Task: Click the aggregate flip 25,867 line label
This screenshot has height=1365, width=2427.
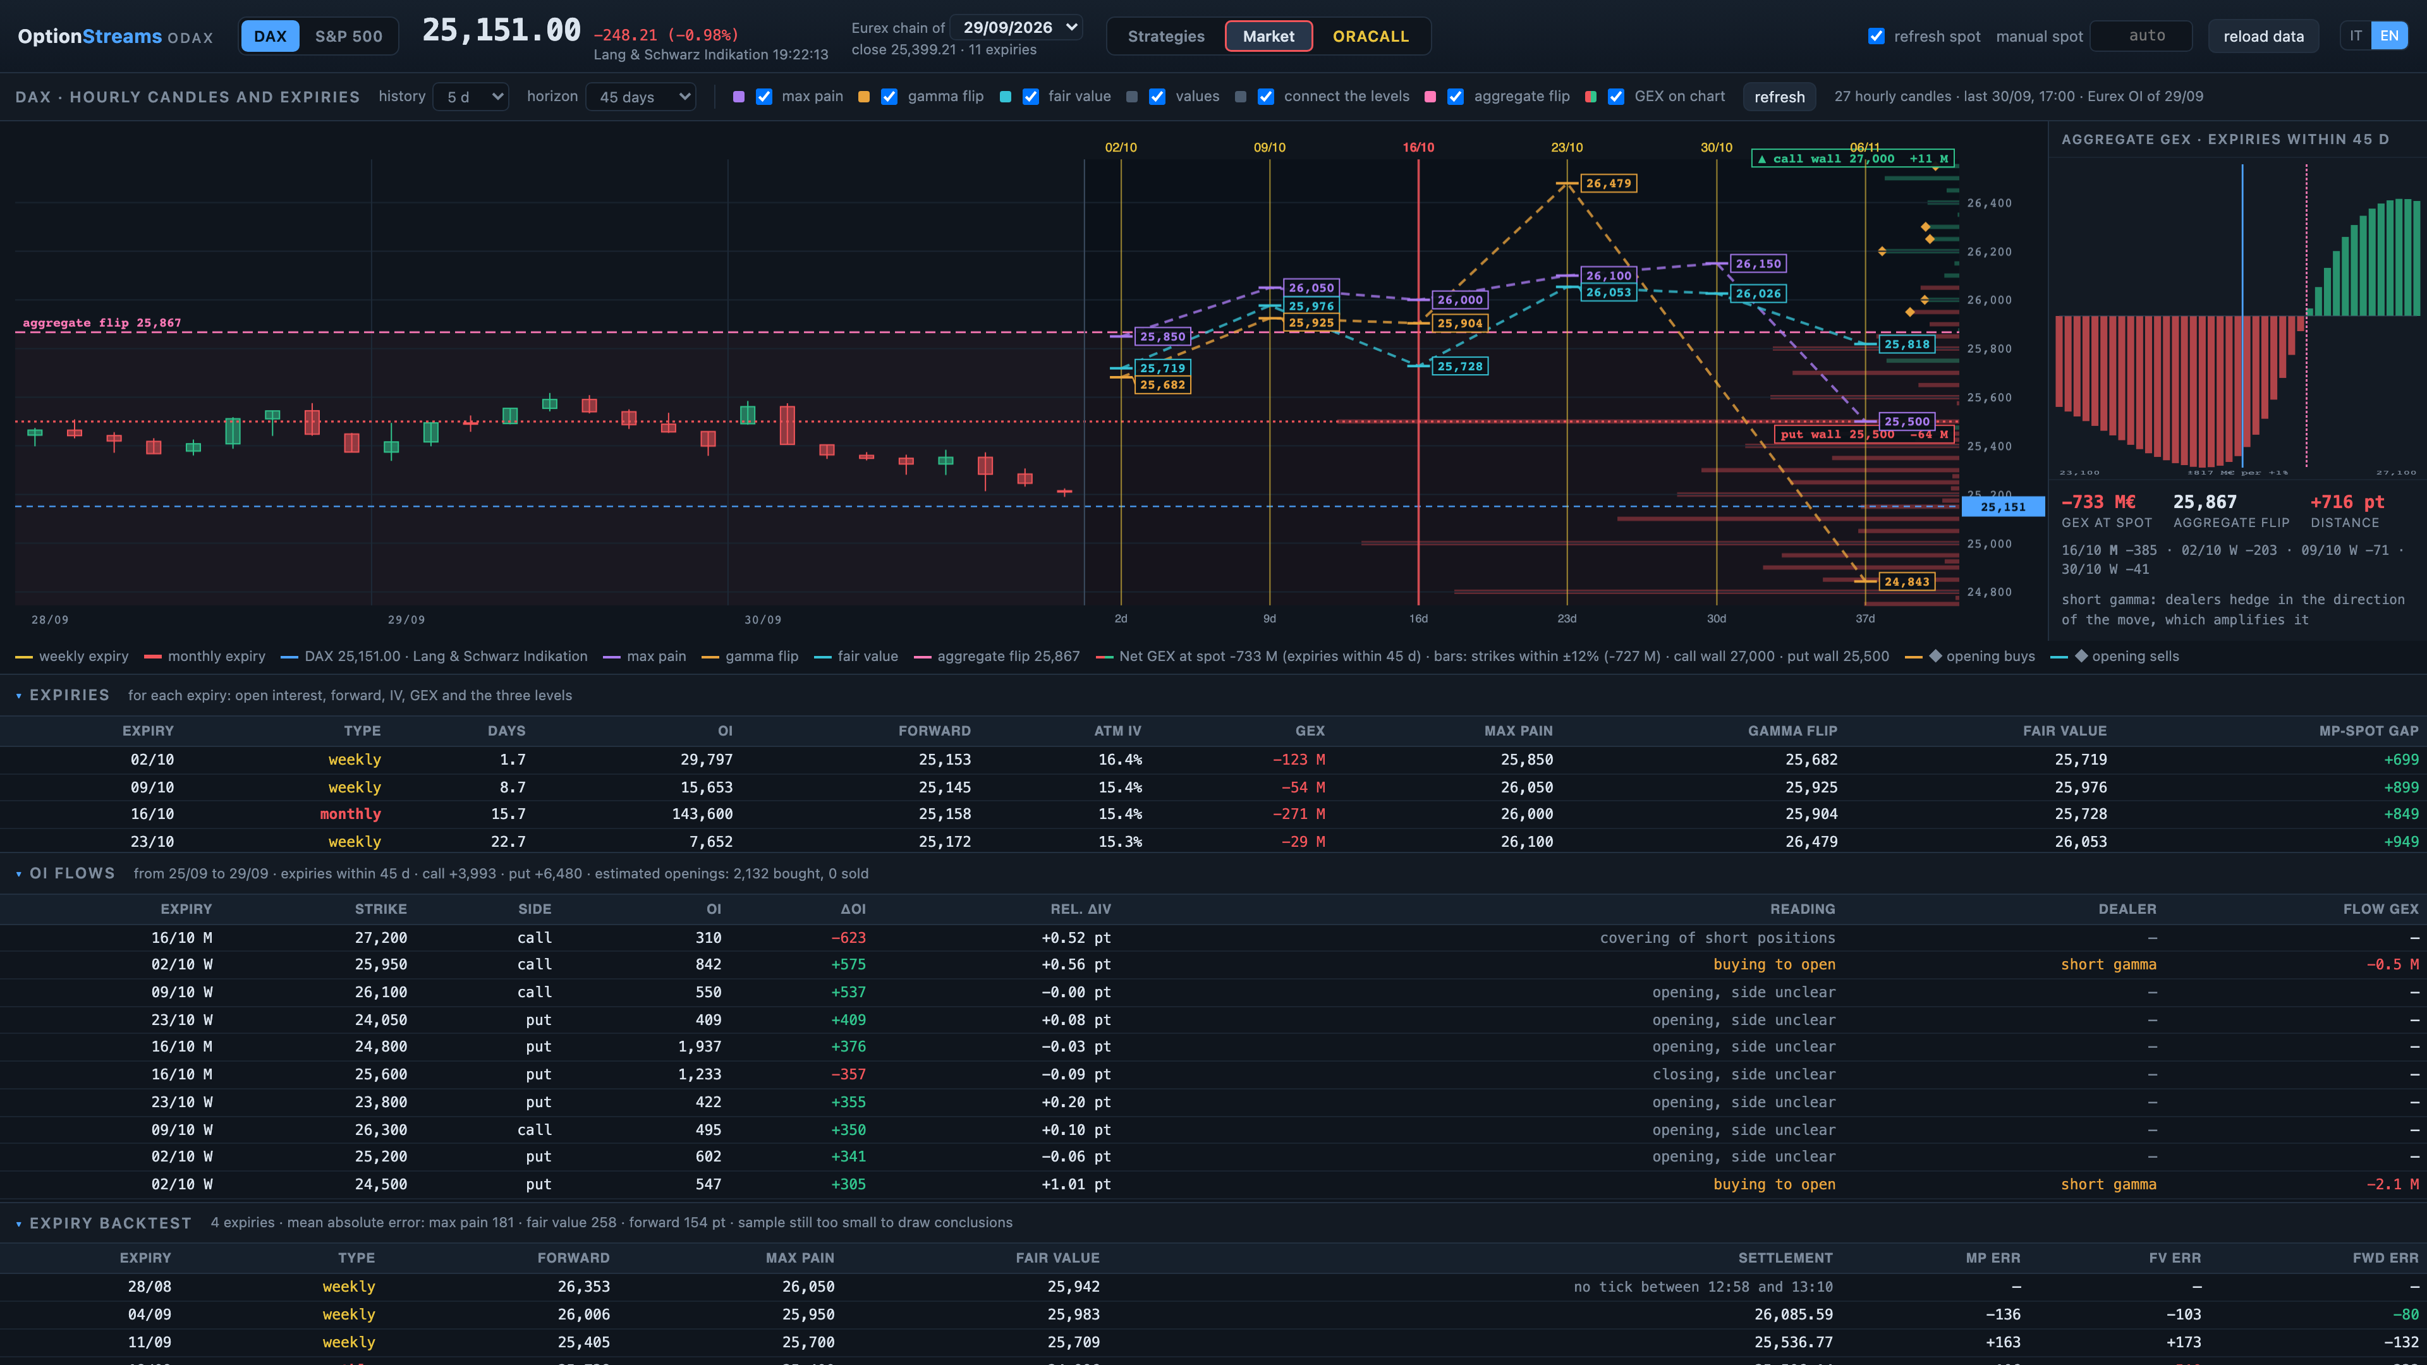Action: click(x=102, y=322)
